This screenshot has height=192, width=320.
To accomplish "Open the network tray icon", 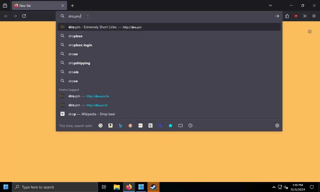I will tap(280, 187).
